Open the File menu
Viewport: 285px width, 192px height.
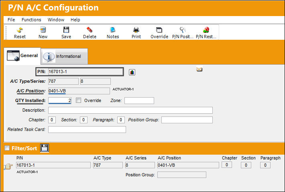(11, 20)
